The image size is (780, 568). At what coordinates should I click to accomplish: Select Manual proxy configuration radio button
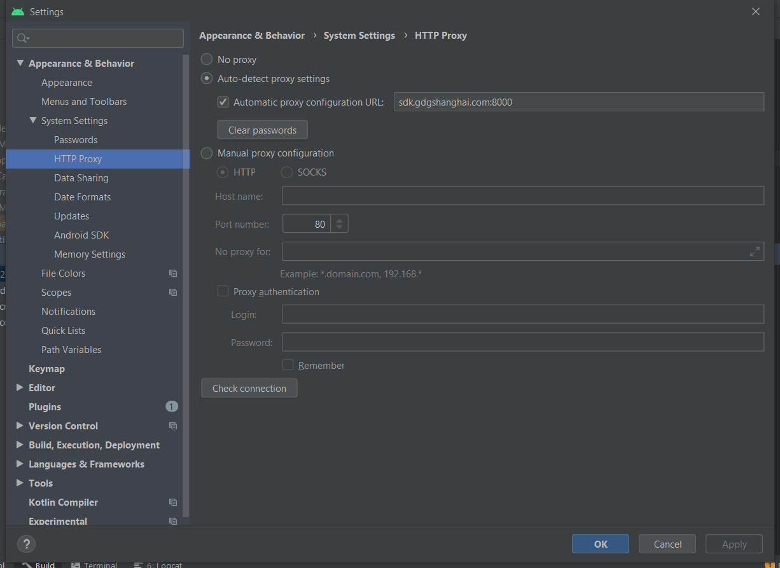[207, 153]
